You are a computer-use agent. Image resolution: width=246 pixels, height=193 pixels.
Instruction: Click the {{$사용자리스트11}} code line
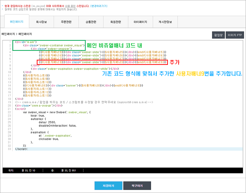[x=37, y=89]
